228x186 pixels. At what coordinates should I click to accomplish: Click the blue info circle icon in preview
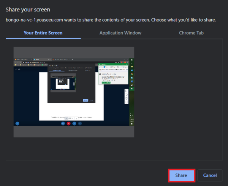[17, 124]
